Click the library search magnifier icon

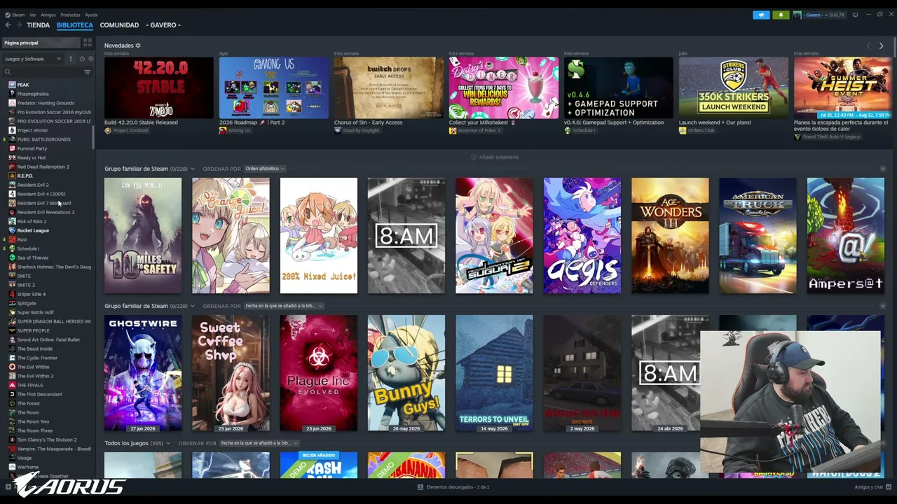8,71
